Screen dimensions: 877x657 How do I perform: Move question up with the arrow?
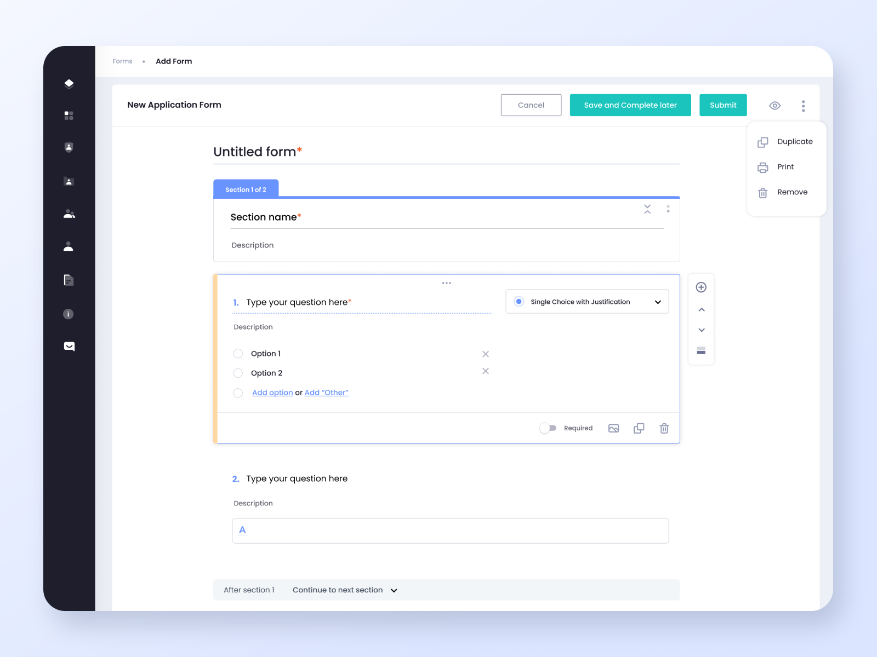702,310
